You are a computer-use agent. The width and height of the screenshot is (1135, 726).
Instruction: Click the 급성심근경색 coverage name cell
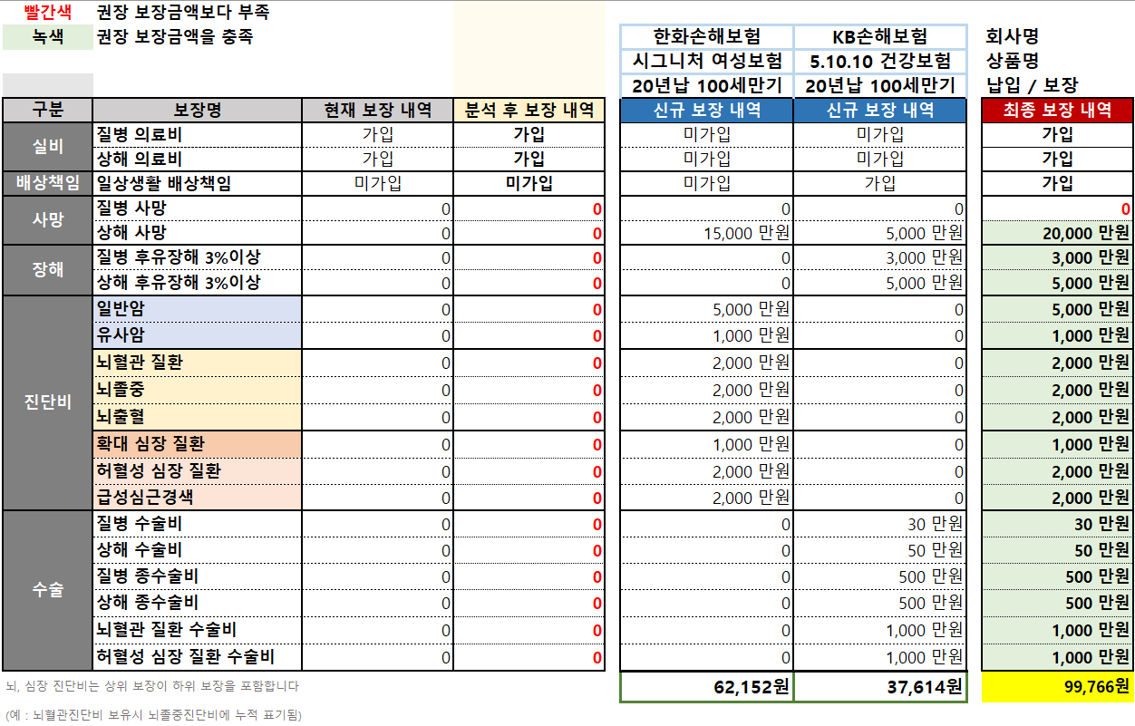pos(197,498)
